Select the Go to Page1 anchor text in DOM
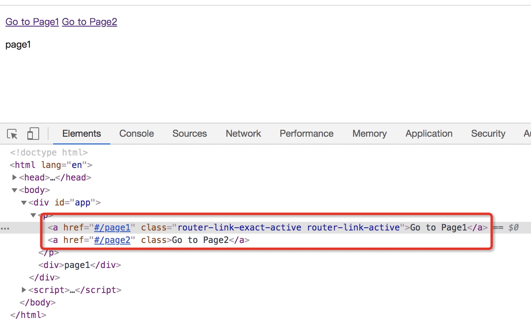The image size is (531, 325). (439, 227)
